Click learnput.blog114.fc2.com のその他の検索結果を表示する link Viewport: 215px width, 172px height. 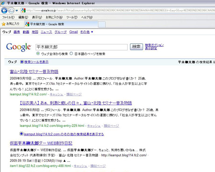click(64, 134)
